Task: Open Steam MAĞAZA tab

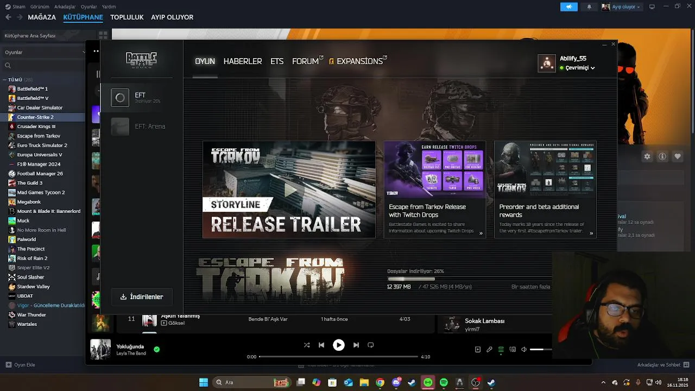Action: [42, 17]
